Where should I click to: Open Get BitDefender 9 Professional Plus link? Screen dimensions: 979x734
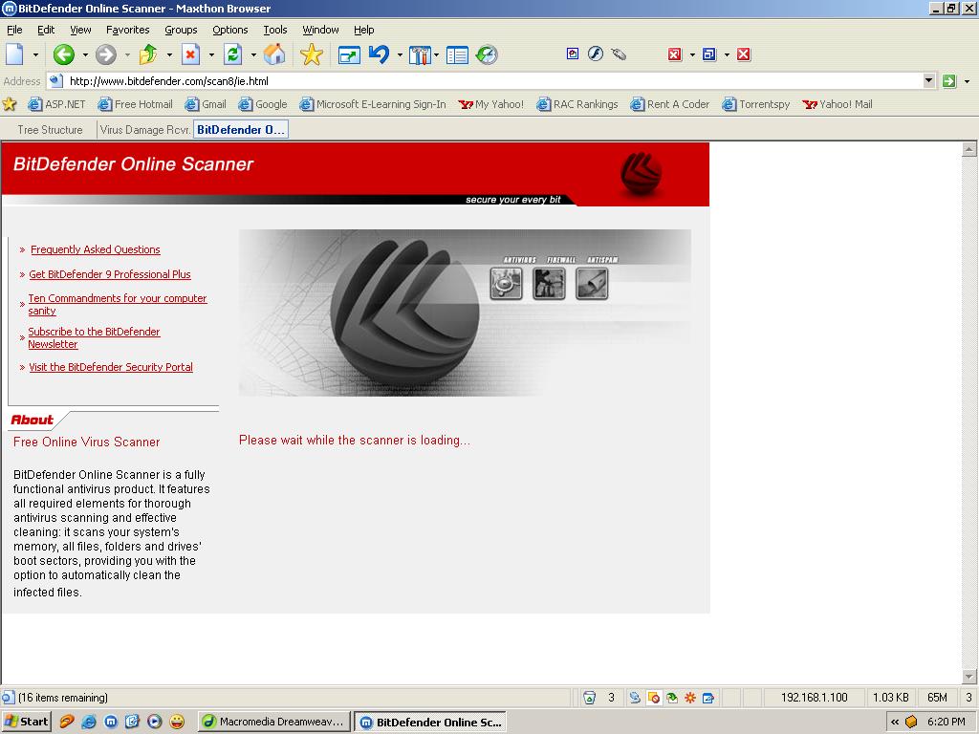tap(110, 274)
